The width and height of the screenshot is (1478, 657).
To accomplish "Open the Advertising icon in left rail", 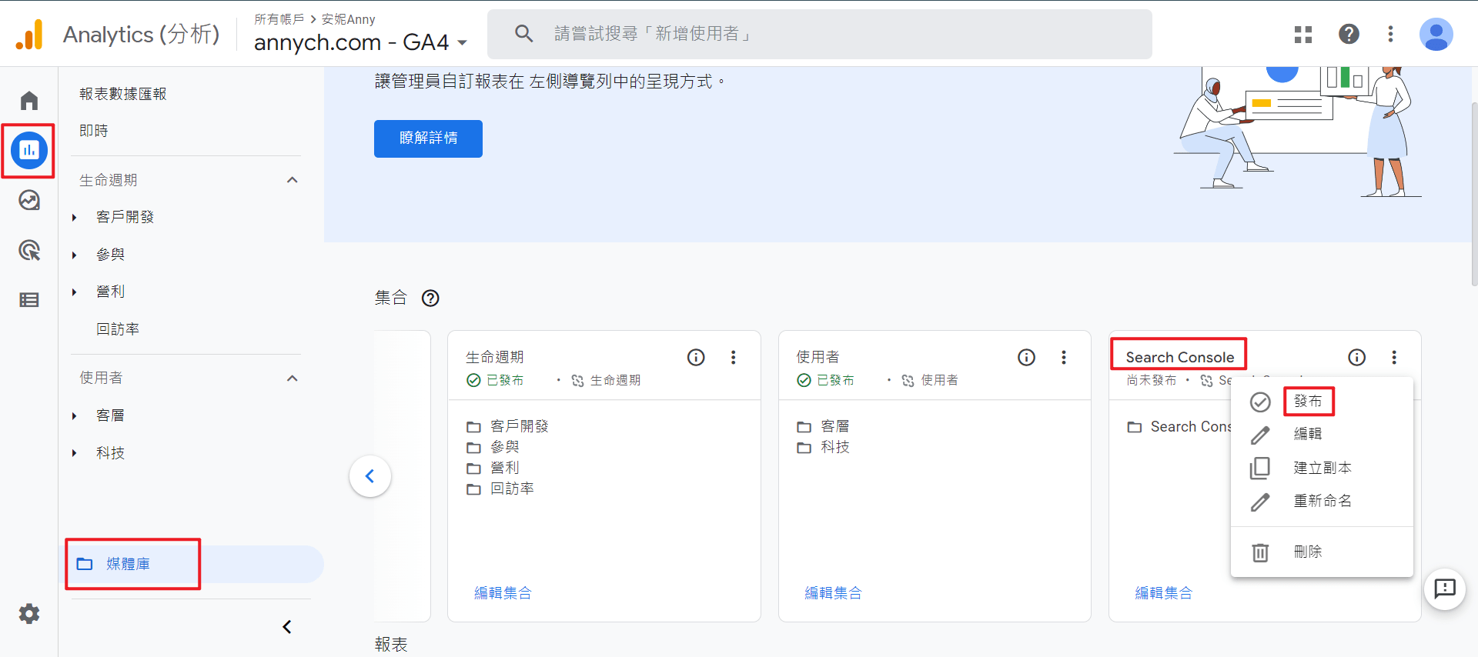I will click(x=29, y=250).
